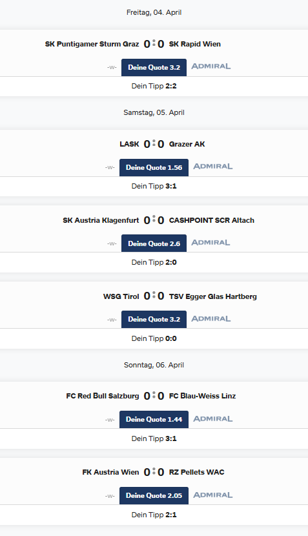
Task: Click the ADMIRAL logo beside Austria Wien match
Action: (x=212, y=495)
